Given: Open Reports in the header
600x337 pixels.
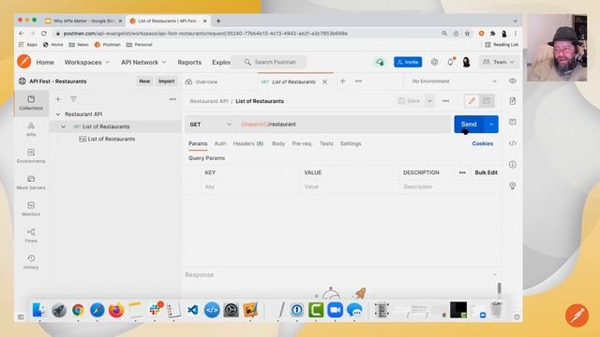Looking at the screenshot, I should click(x=189, y=62).
